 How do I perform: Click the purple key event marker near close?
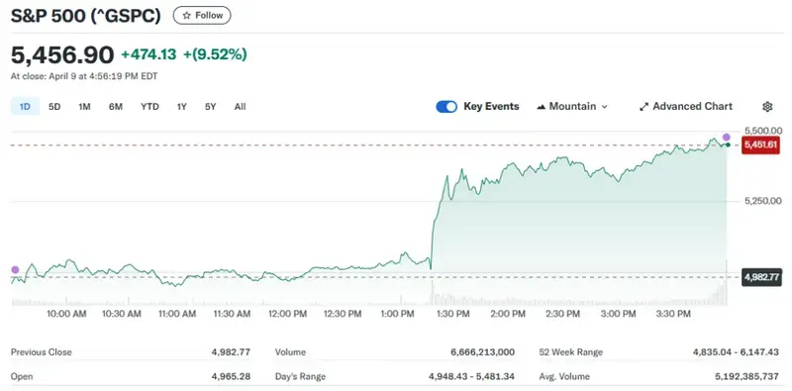coord(727,137)
